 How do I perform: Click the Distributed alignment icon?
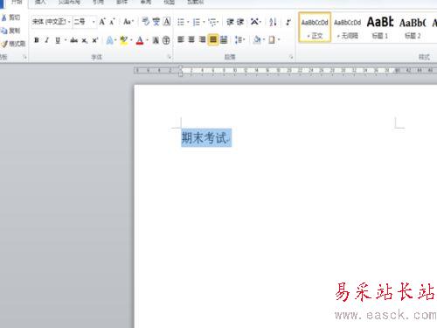[x=224, y=39]
